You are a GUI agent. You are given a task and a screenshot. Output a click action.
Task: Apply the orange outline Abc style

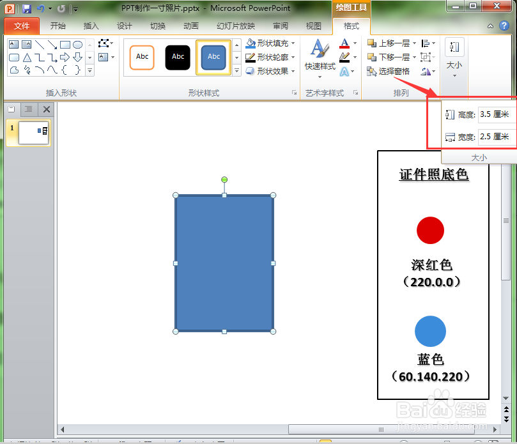click(142, 57)
